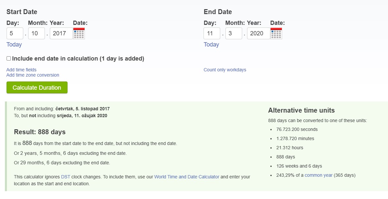Image resolution: width=388 pixels, height=199 pixels.
Task: Click the Start Date year field
Action: (61, 33)
